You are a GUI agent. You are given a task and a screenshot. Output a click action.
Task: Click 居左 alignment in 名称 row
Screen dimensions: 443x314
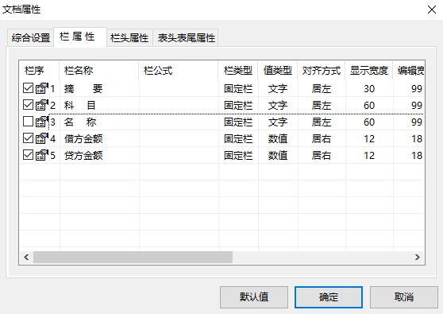click(x=322, y=122)
